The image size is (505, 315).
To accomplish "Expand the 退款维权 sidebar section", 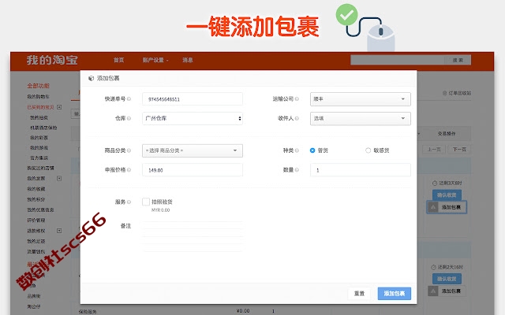I will coord(59,231).
